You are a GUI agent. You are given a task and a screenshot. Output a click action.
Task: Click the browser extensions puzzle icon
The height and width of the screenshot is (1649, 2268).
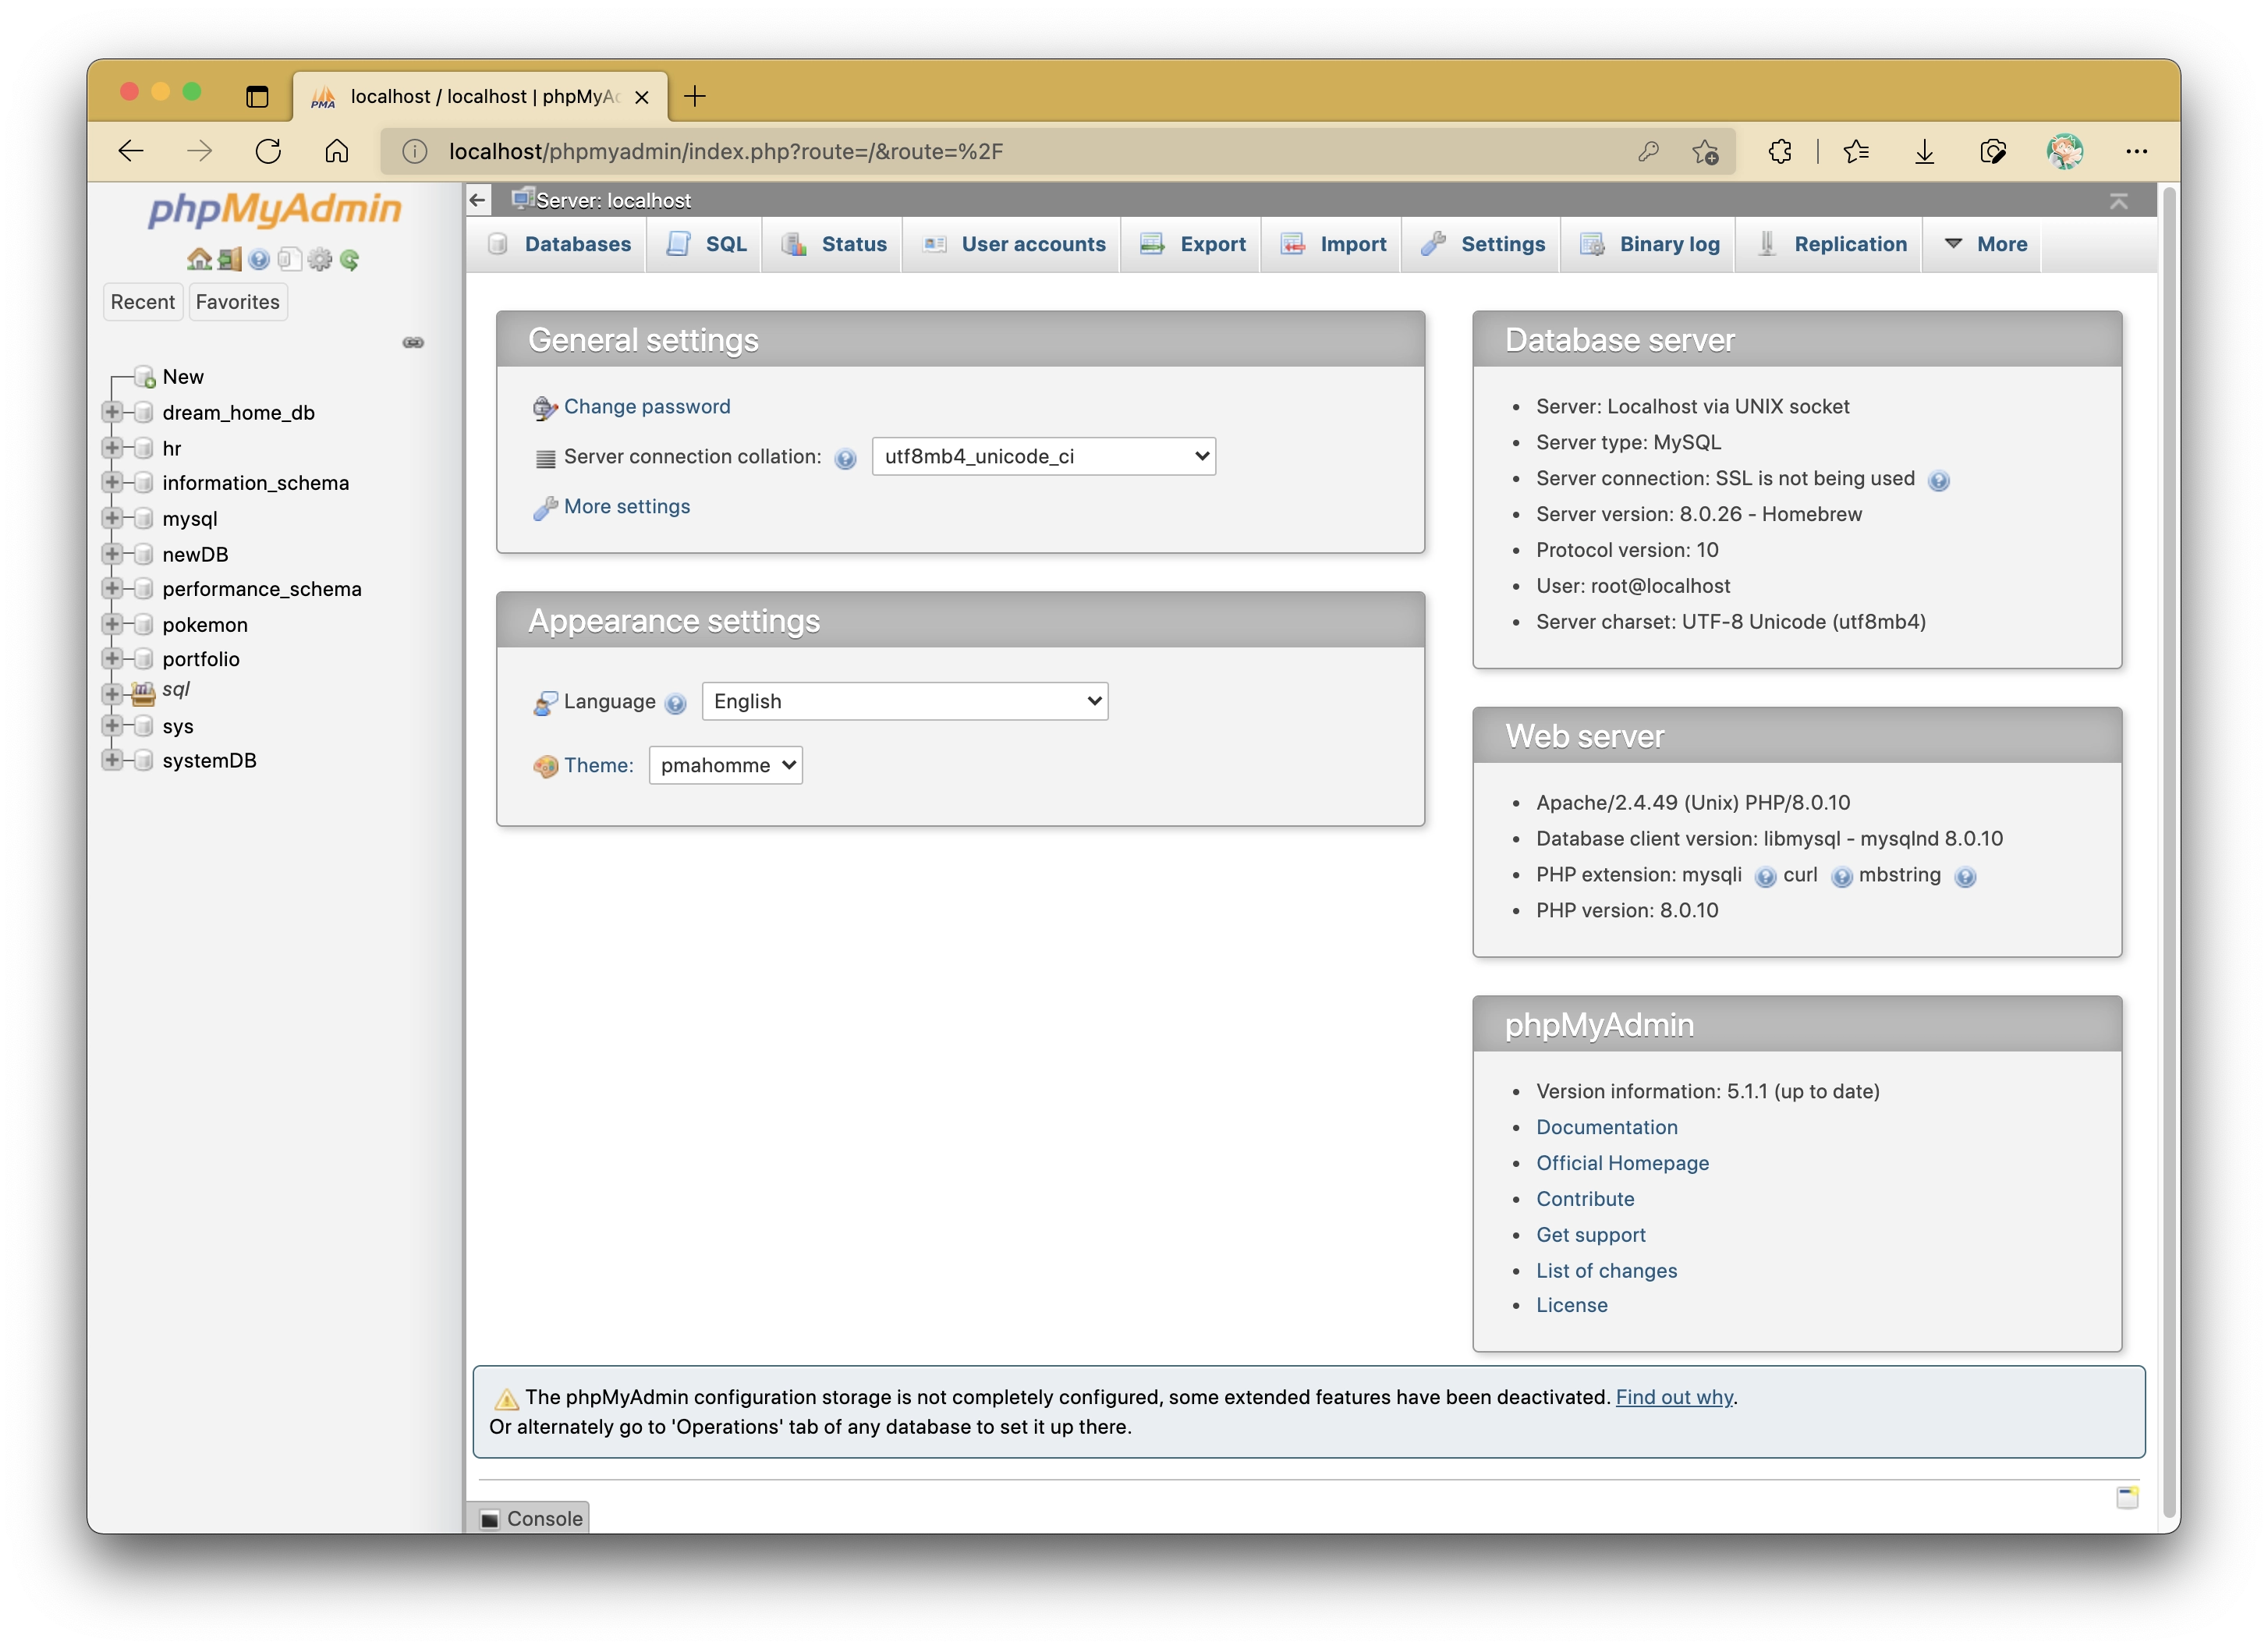pyautogui.click(x=1780, y=152)
